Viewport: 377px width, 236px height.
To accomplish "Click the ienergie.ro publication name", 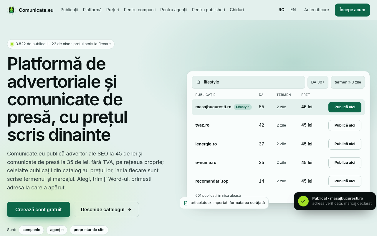I will (x=206, y=144).
